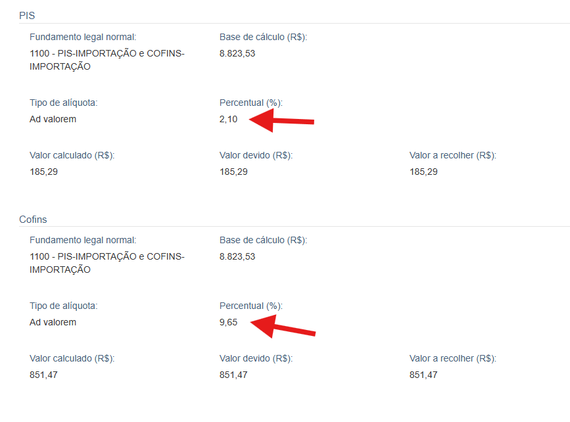This screenshot has height=422, width=570.
Task: Click the PIS section heading
Action: click(x=27, y=16)
